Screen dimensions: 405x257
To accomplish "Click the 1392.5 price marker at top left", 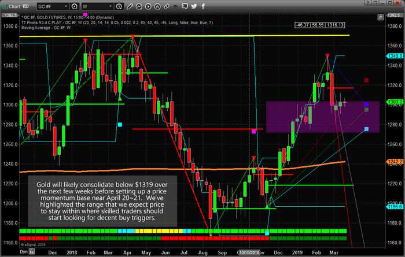I will click(x=10, y=15).
